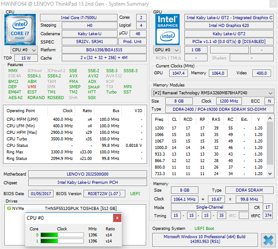Screen dimensions: 278x249
Task: Click the Intel HD Graphics 620 field
Action: [229, 26]
